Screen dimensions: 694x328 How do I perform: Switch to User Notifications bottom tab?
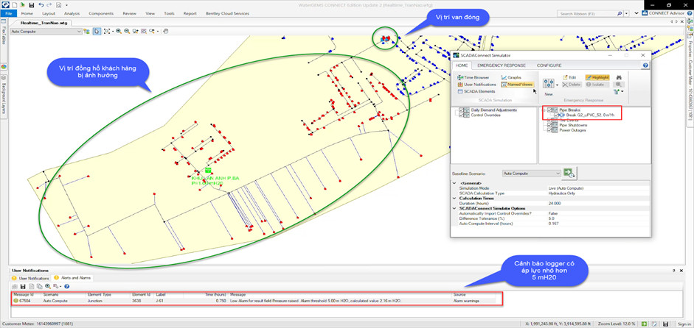pyautogui.click(x=30, y=278)
